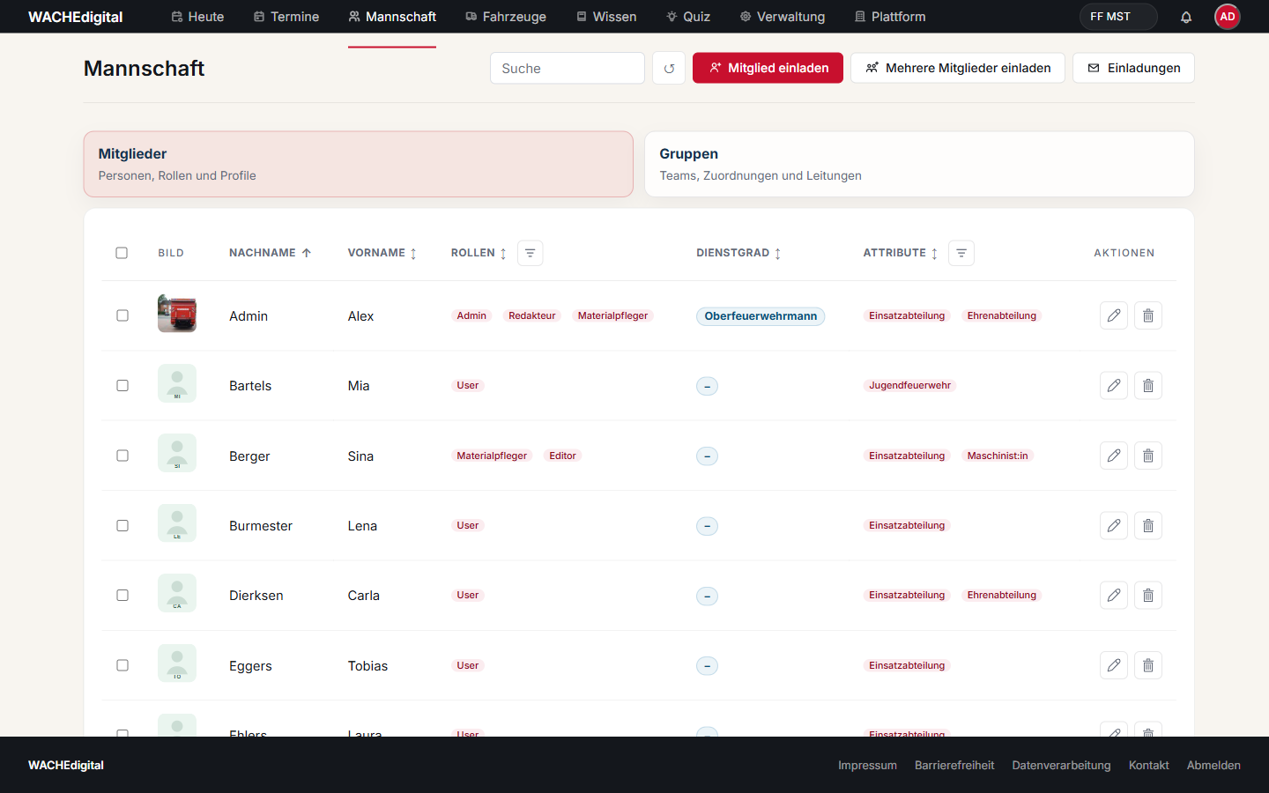Sort by Rollen column header
The image size is (1269, 793).
coord(479,253)
